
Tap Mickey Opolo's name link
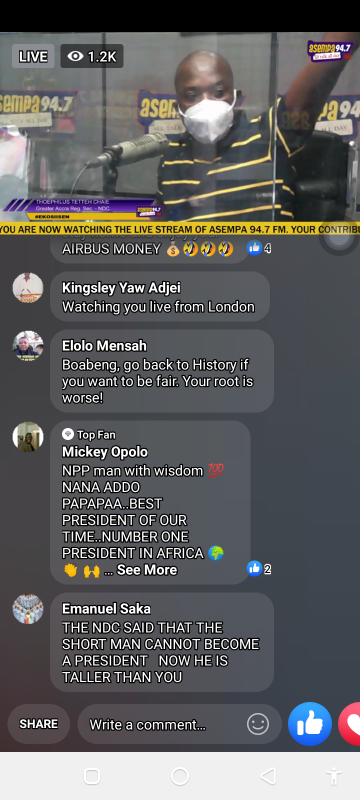click(x=105, y=452)
